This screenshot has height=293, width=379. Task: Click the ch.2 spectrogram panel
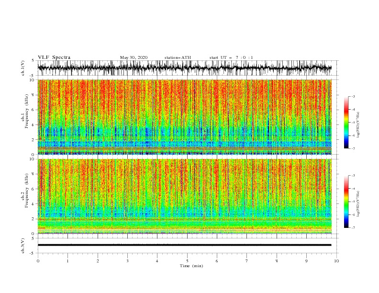click(184, 196)
